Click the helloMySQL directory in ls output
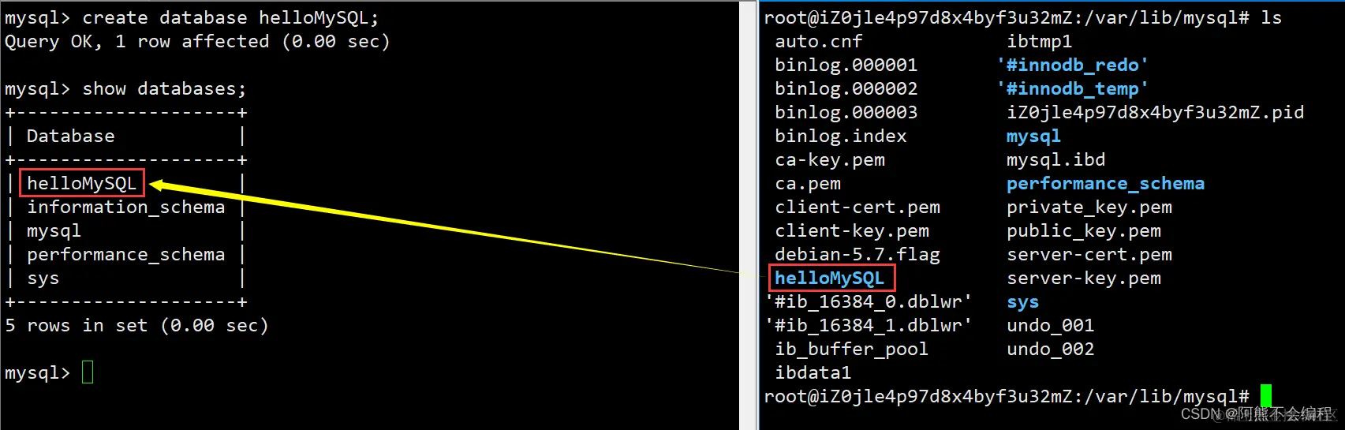The height and width of the screenshot is (430, 1345). [831, 278]
